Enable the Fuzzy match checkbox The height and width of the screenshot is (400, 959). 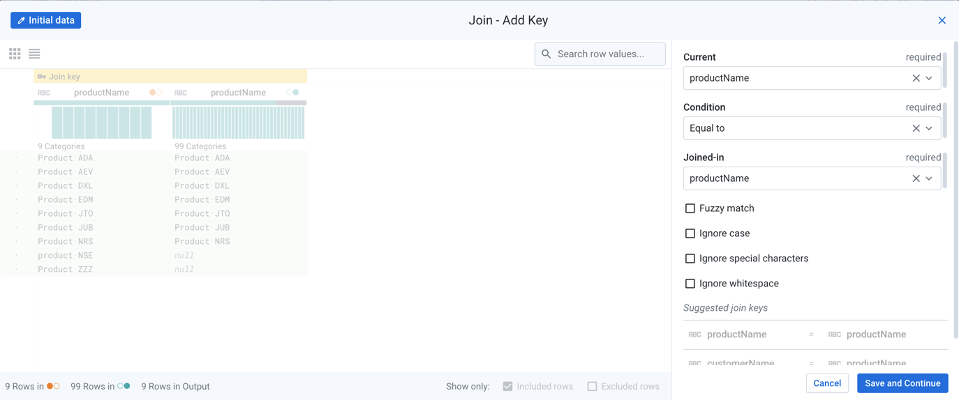[x=690, y=208]
